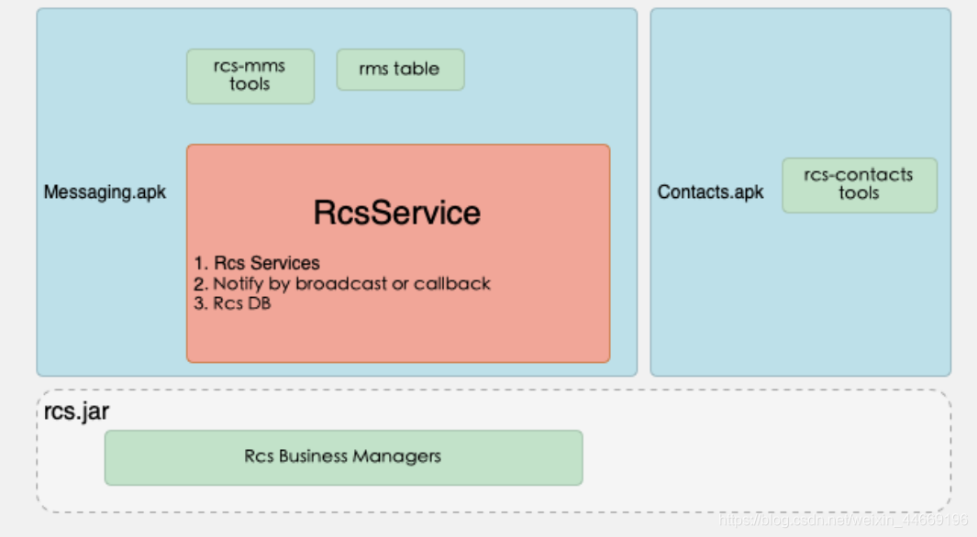Select the rcs-mms tools box
Viewport: 977px width, 537px height.
coord(250,76)
